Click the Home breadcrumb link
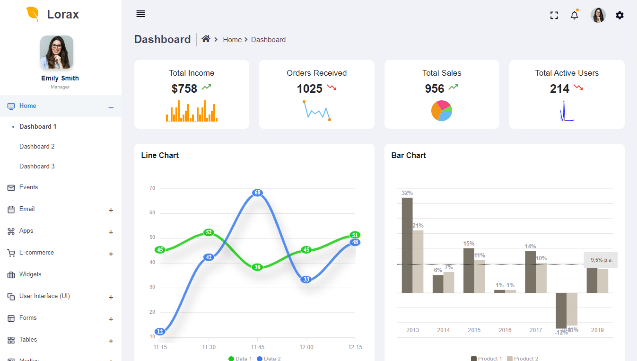 point(232,40)
